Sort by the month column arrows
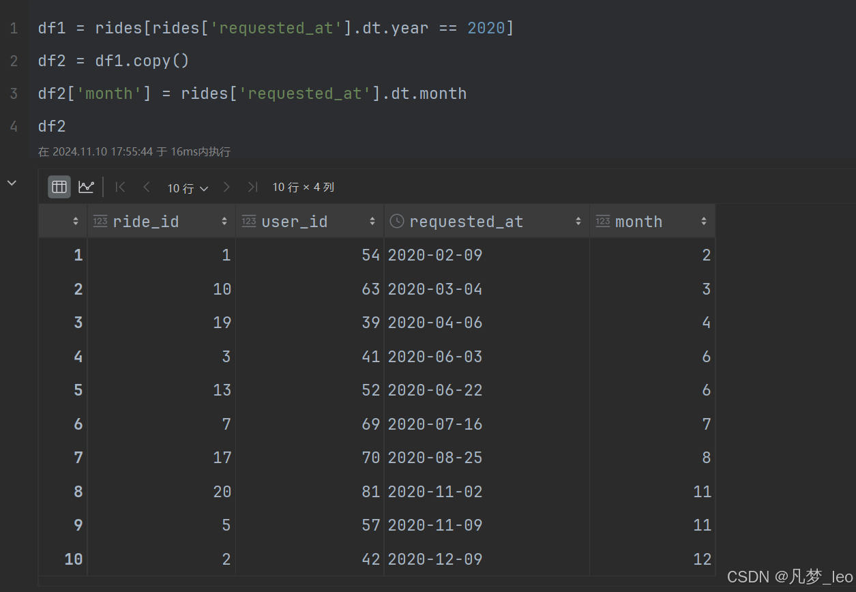The image size is (856, 592). (703, 221)
